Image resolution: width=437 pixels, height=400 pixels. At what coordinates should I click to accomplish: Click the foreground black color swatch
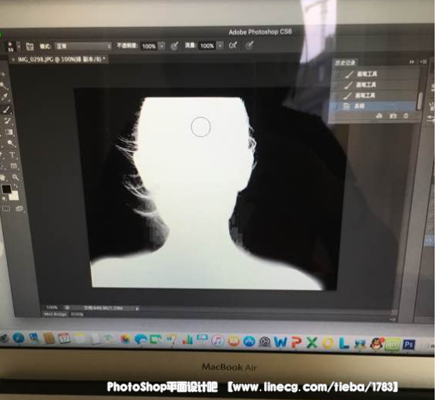pyautogui.click(x=6, y=189)
